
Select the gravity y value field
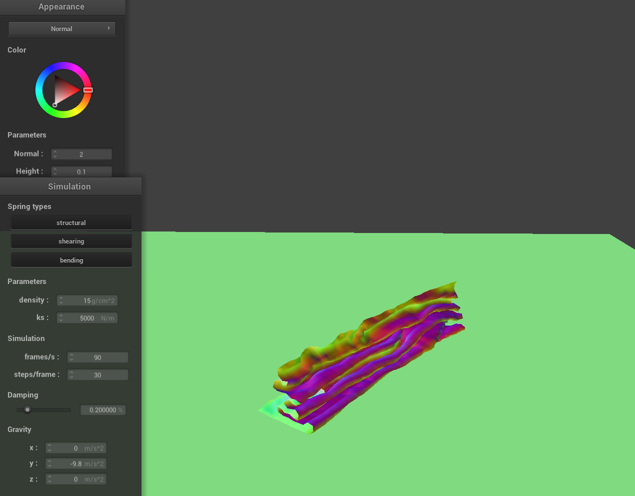(76, 463)
